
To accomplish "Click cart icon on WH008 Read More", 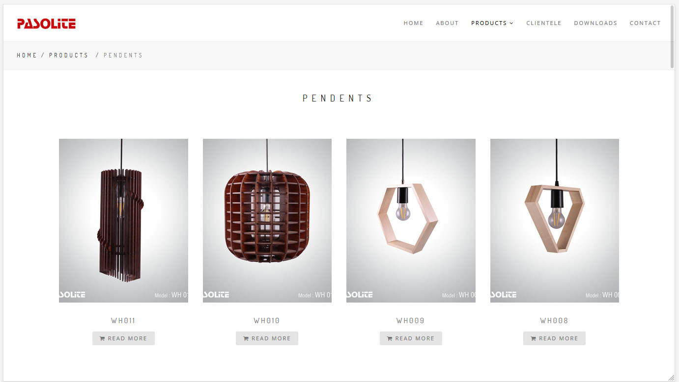I will [x=533, y=338].
